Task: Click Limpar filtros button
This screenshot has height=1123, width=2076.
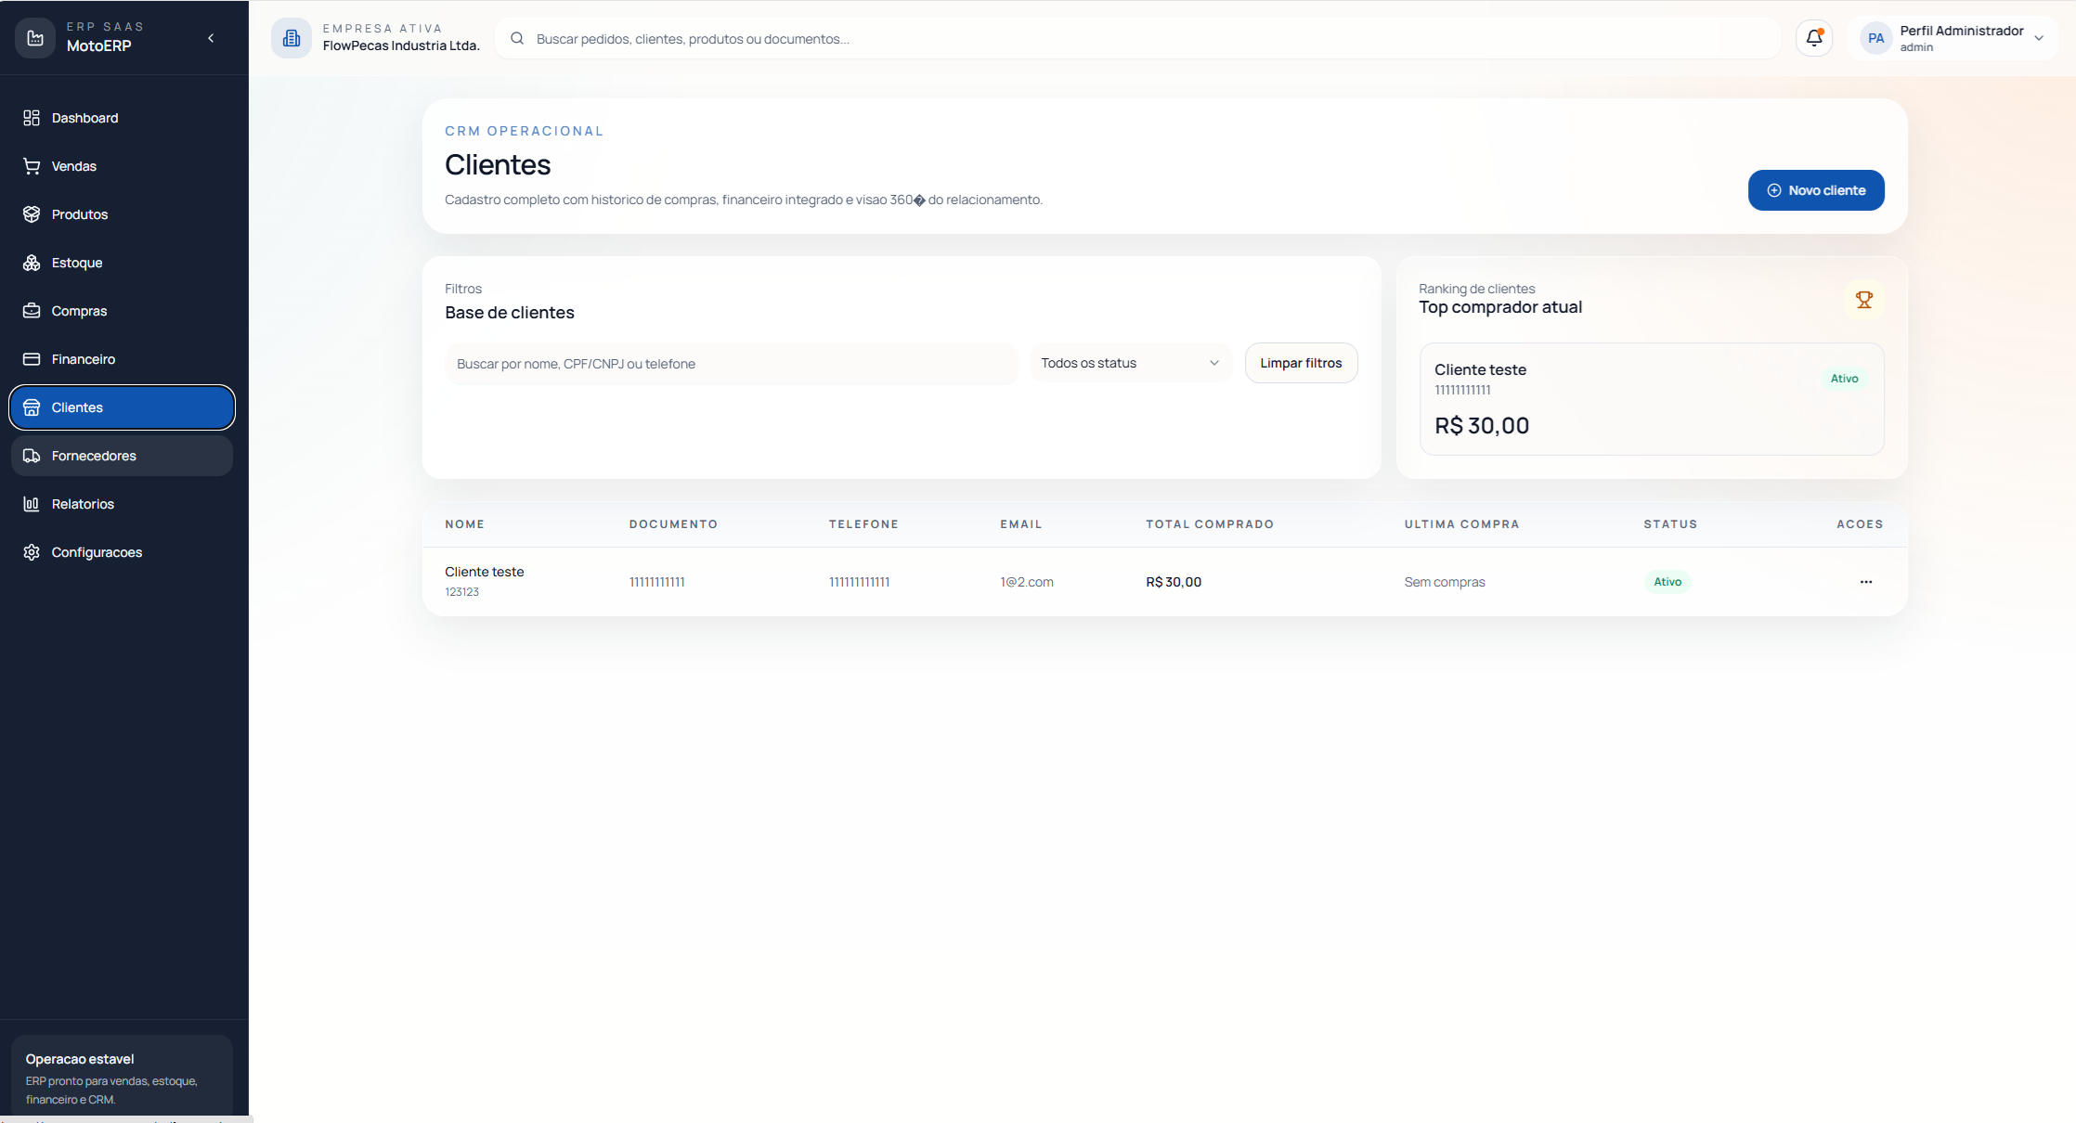Action: (x=1301, y=363)
